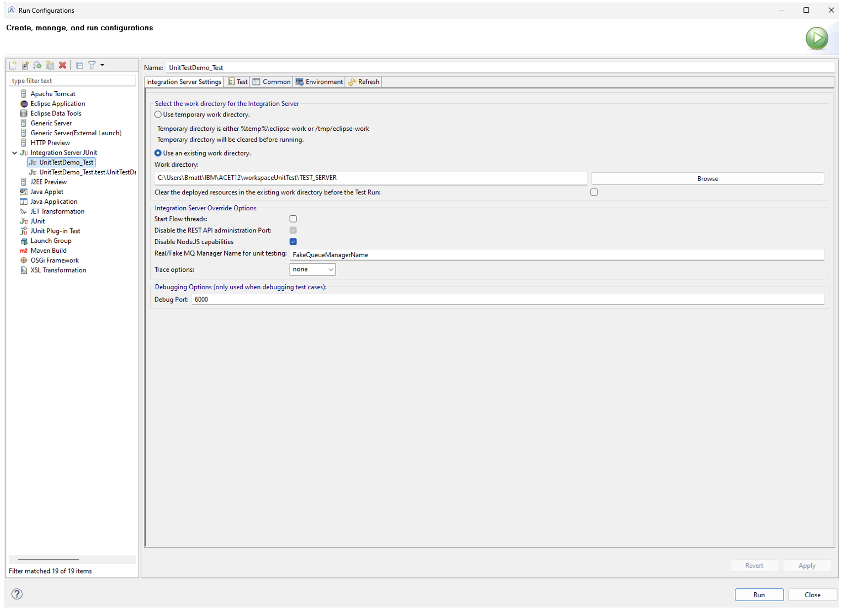Select UnitTestDemo_Test.test.UnitTestDe configuration
The width and height of the screenshot is (844, 611).
82,172
